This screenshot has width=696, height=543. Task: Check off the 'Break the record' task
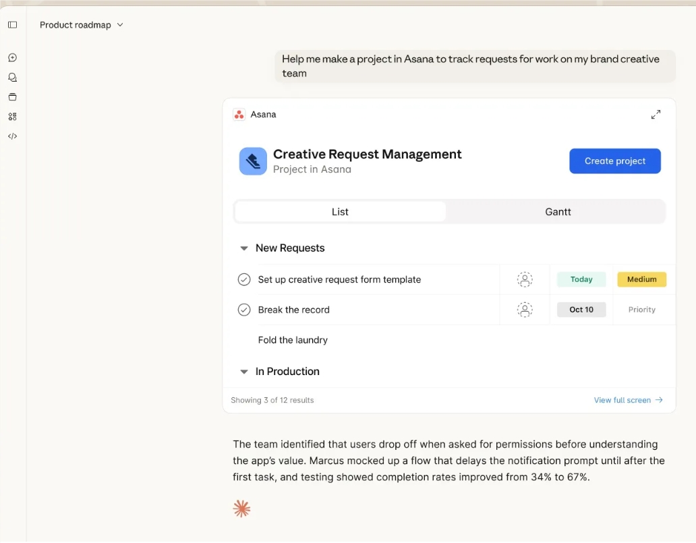pos(244,310)
